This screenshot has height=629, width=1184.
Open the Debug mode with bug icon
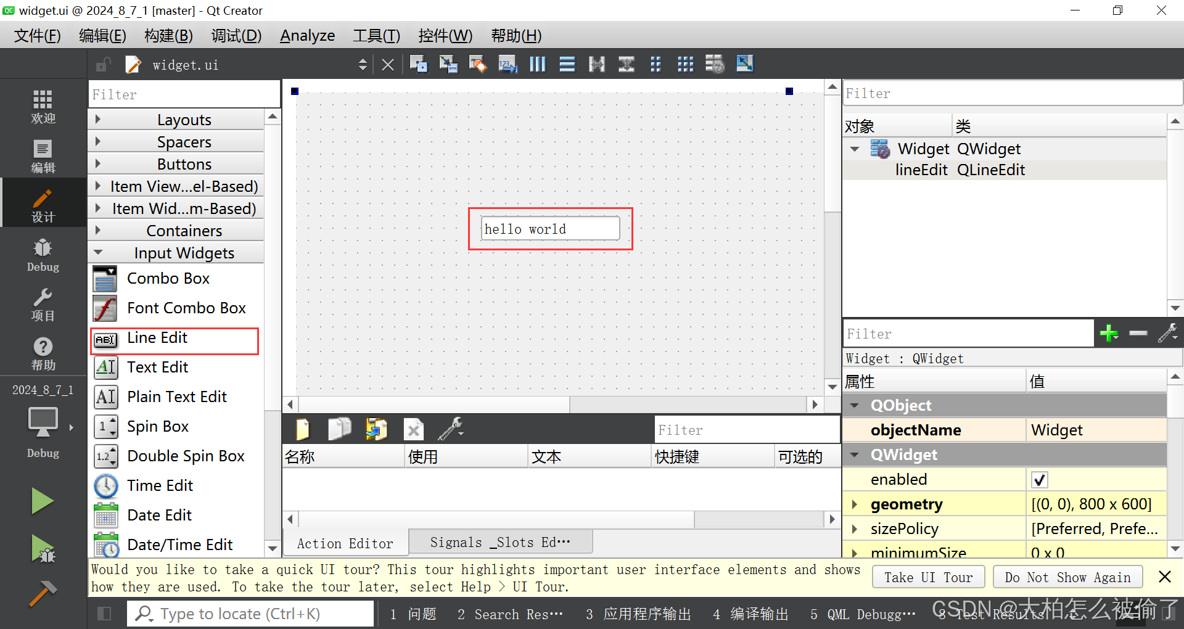pos(43,255)
